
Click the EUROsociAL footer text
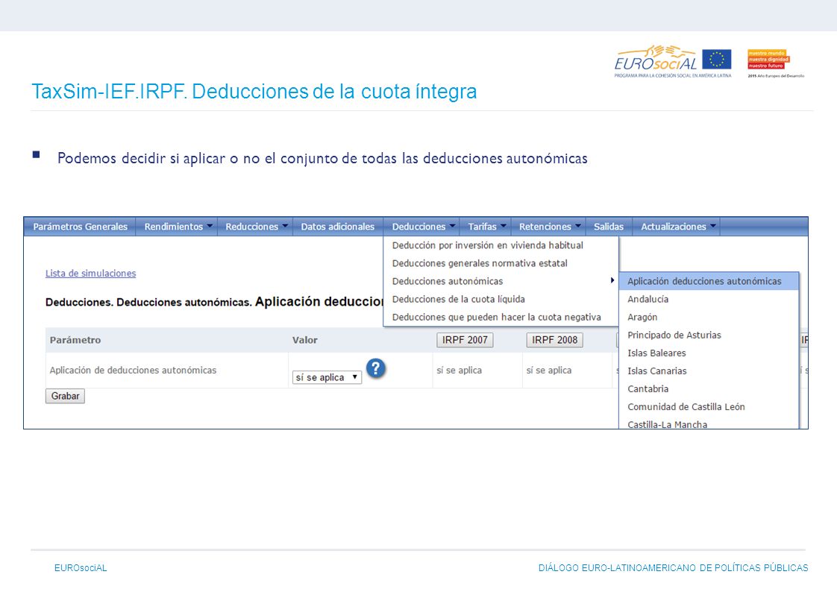point(81,568)
